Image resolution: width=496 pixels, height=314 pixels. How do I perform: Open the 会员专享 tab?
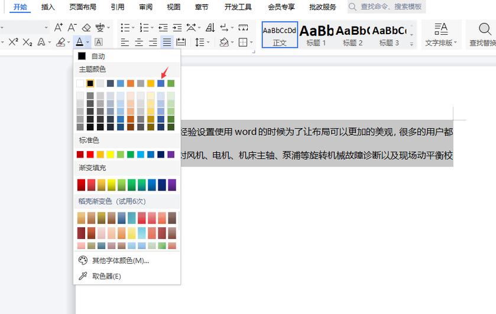(281, 7)
